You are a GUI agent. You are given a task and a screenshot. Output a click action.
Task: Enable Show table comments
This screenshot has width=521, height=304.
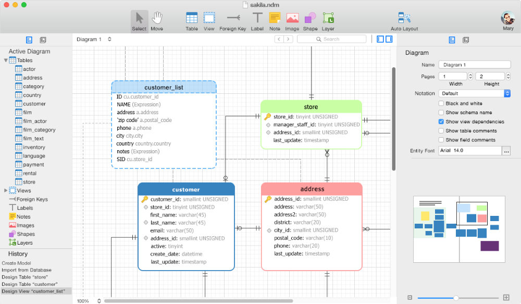tap(441, 131)
